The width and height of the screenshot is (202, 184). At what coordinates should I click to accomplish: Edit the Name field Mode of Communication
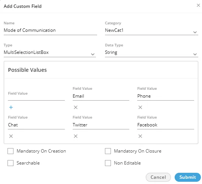click(50, 31)
